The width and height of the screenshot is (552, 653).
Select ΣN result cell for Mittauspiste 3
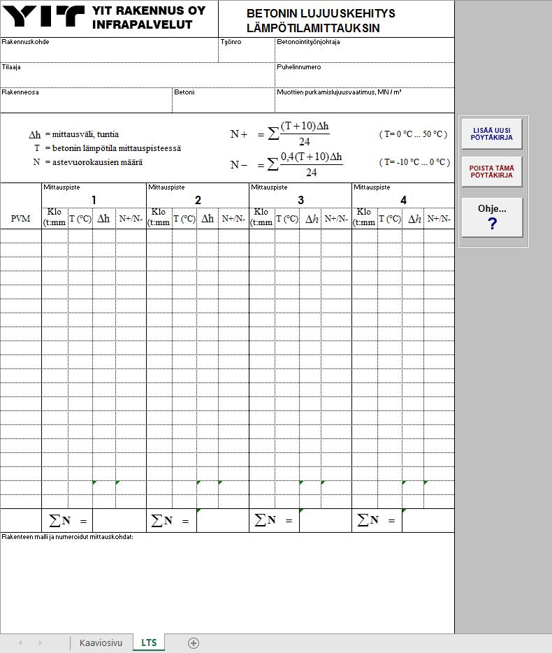click(x=326, y=521)
